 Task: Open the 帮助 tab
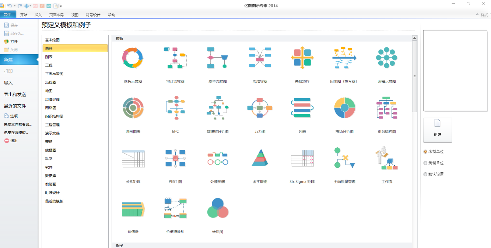coord(111,15)
